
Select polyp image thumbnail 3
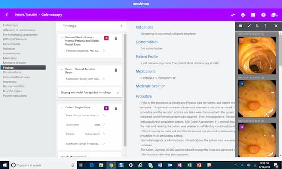pyautogui.click(x=257, y=140)
